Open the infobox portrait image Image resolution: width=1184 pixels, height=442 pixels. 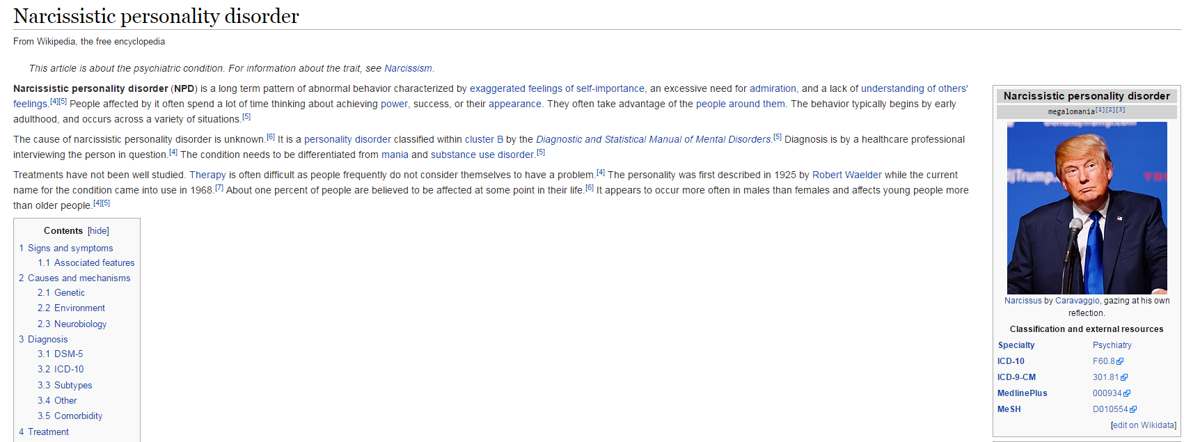pos(1087,207)
